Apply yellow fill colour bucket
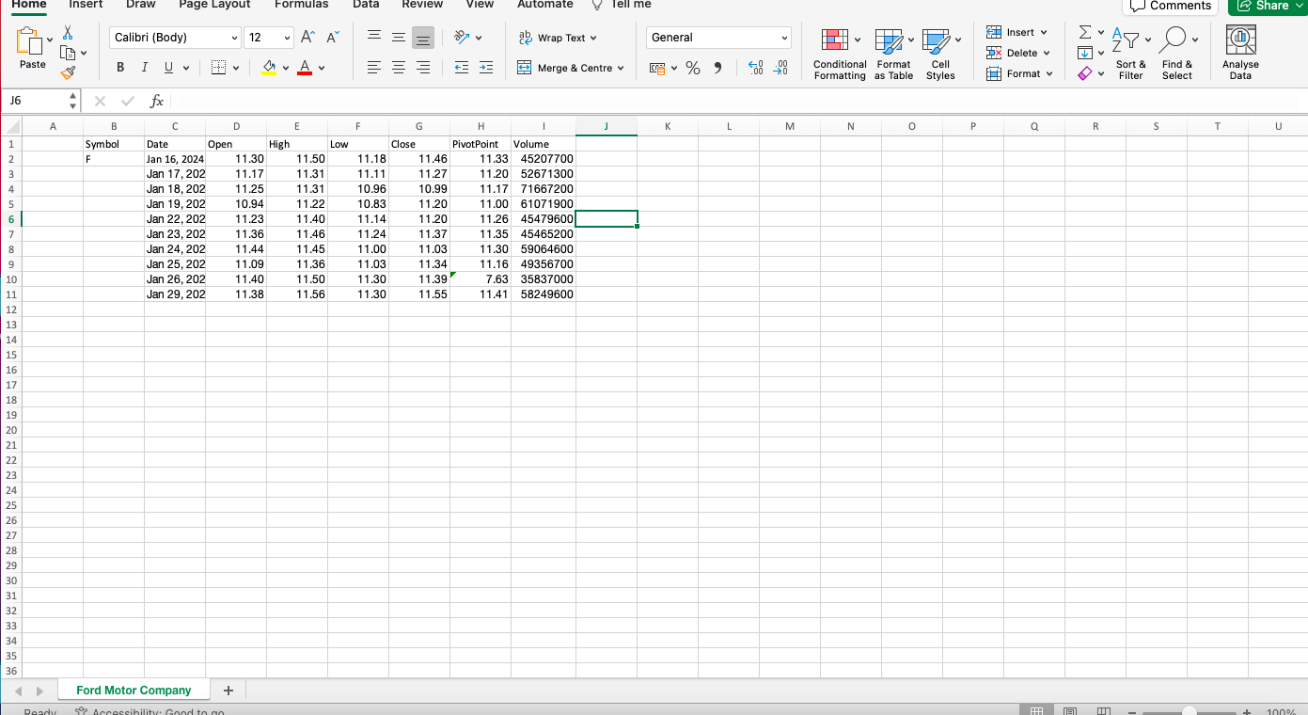Viewport: 1308px width, 715px height. pyautogui.click(x=269, y=68)
